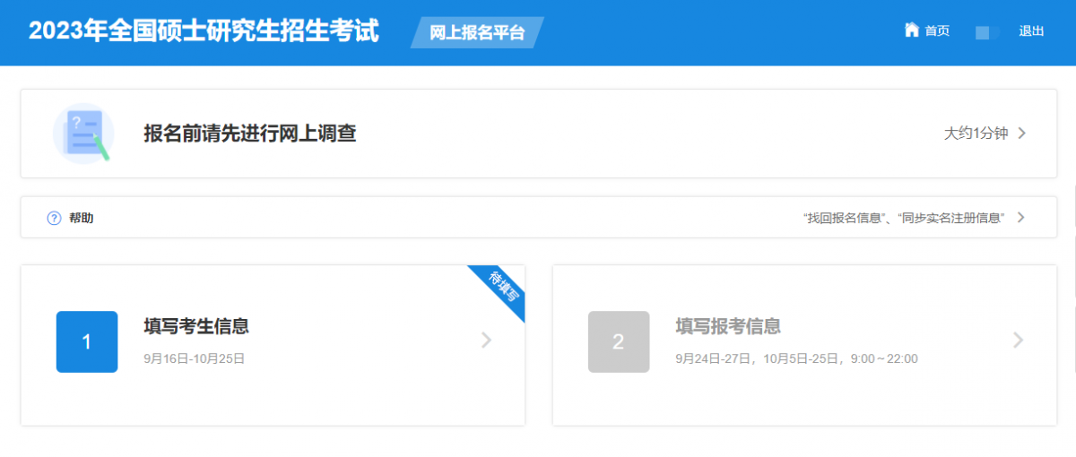
Task: Expand the arrow next to 大约1分钟
Action: (x=1021, y=134)
